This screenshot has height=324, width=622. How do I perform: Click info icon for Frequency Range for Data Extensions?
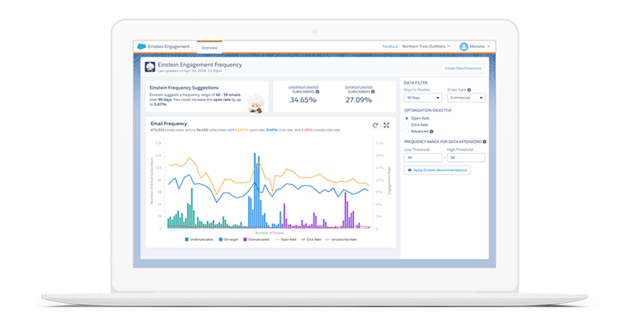(x=484, y=141)
